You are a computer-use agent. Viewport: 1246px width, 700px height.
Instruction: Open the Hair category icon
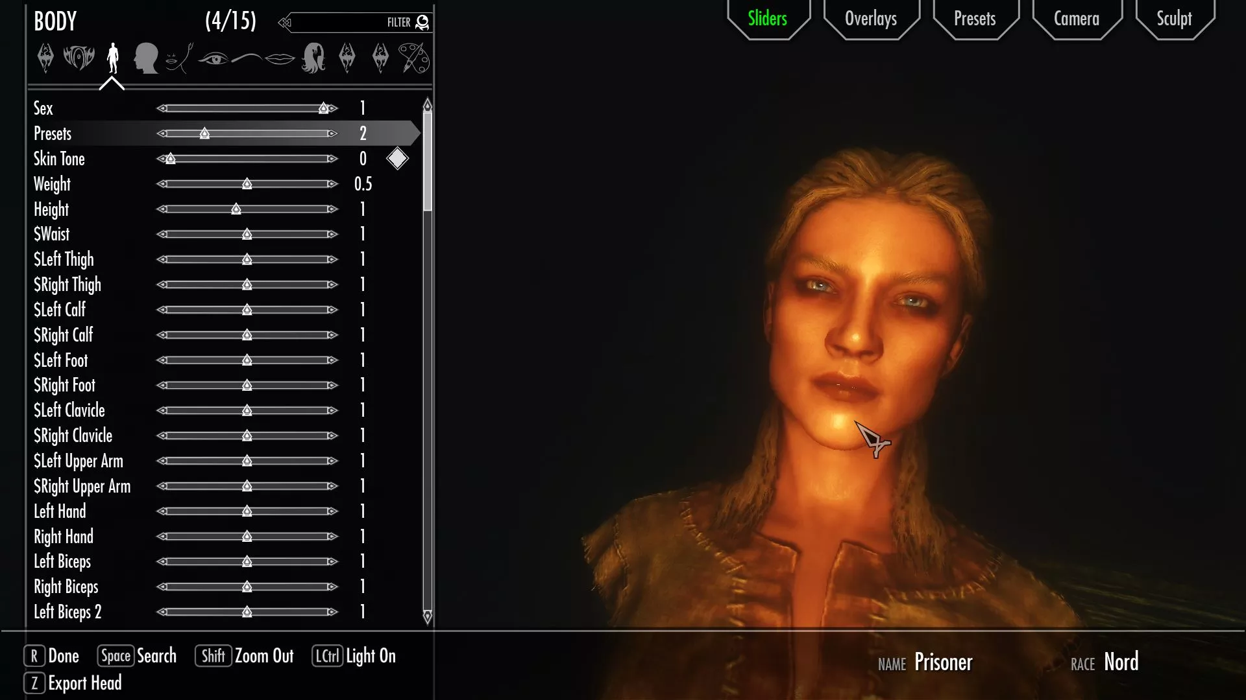pos(313,58)
